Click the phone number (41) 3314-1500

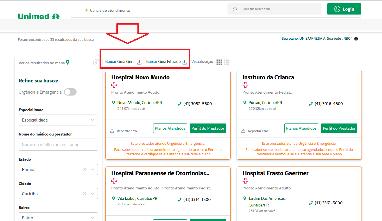click(197, 199)
